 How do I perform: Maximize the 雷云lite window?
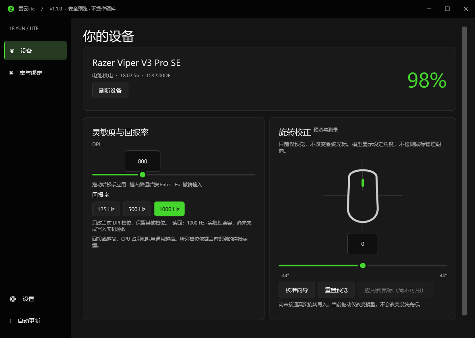pos(447,9)
